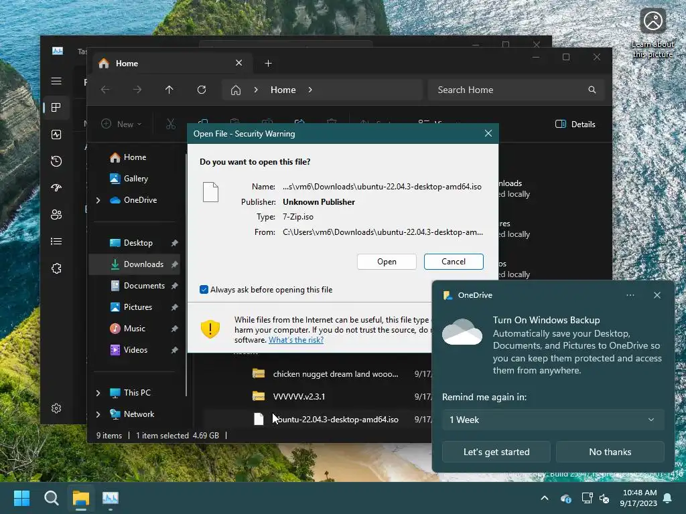This screenshot has width=686, height=514.
Task: Click the chevron before Home in address bar
Action: pyautogui.click(x=256, y=90)
